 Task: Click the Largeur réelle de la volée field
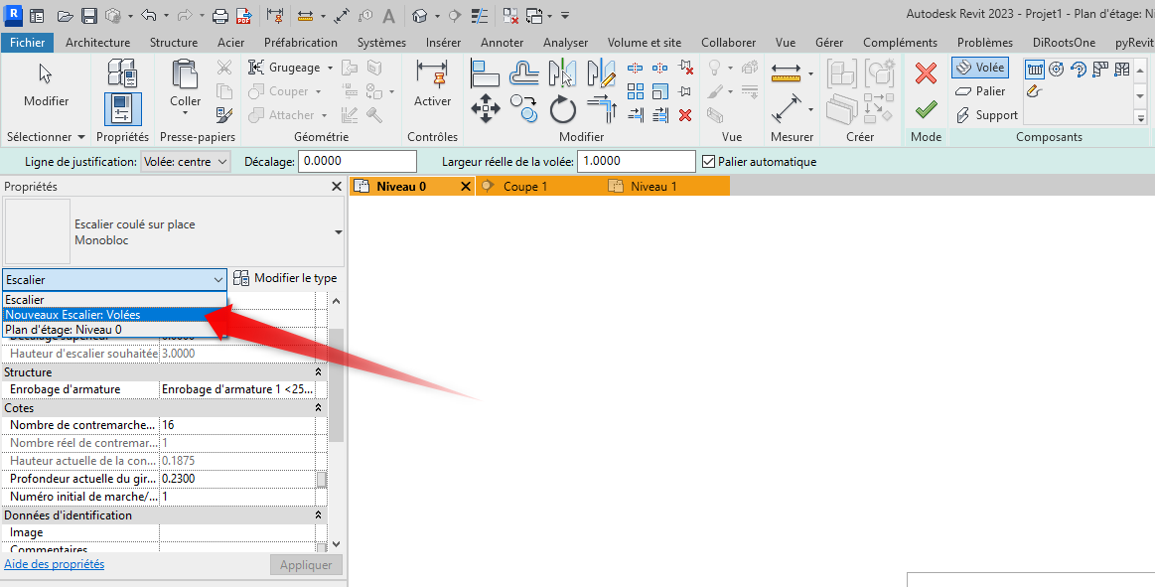(636, 162)
